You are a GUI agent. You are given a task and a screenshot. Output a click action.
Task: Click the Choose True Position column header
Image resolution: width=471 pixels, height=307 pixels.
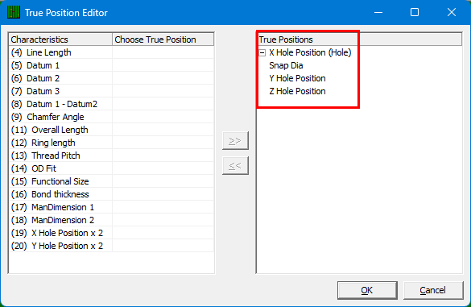(x=163, y=39)
